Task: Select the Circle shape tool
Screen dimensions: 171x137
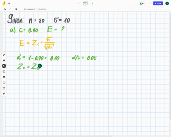Action: click(x=4, y=83)
